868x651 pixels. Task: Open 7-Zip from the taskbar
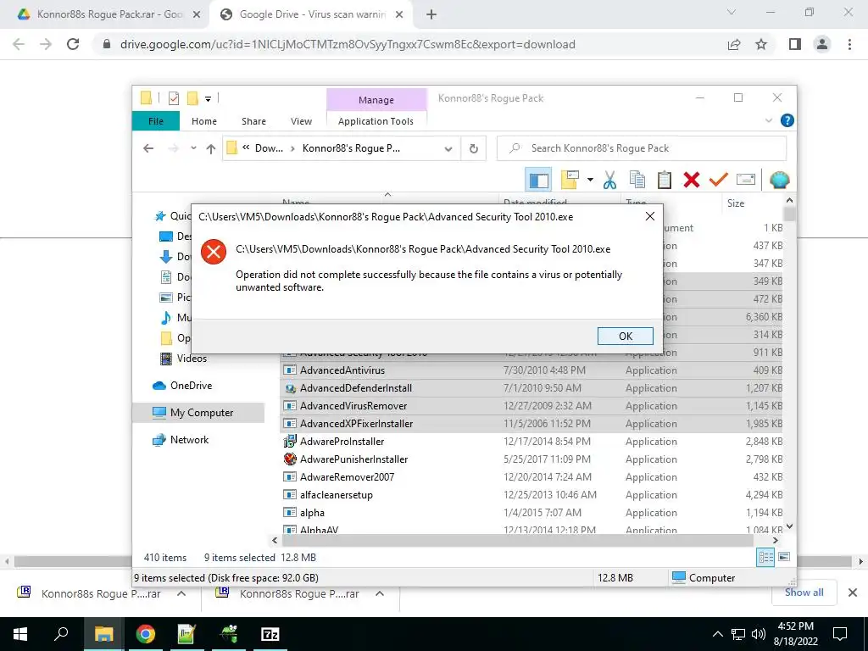270,634
